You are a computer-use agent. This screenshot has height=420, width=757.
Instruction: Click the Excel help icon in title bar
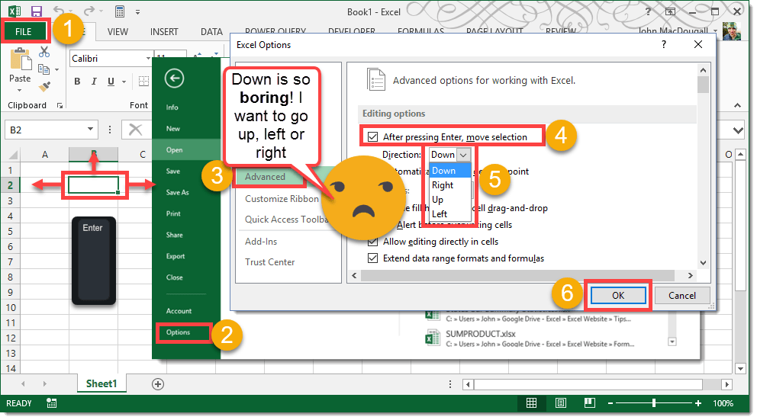tap(648, 11)
